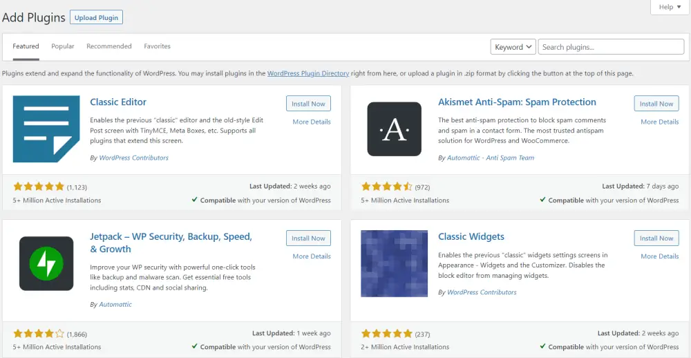Click the 2+ Million Active Installations text
This screenshot has height=358, width=691.
[405, 347]
